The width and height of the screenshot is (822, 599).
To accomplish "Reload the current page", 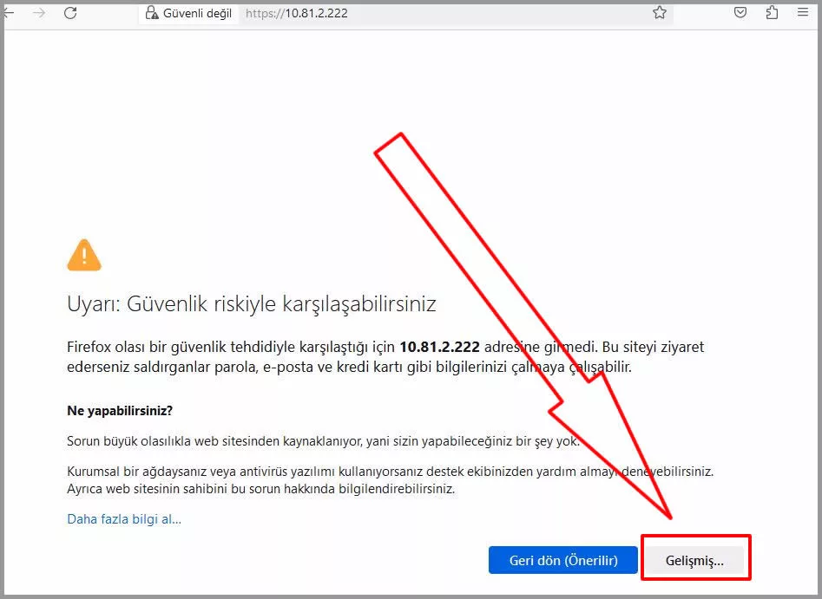I will tap(70, 13).
